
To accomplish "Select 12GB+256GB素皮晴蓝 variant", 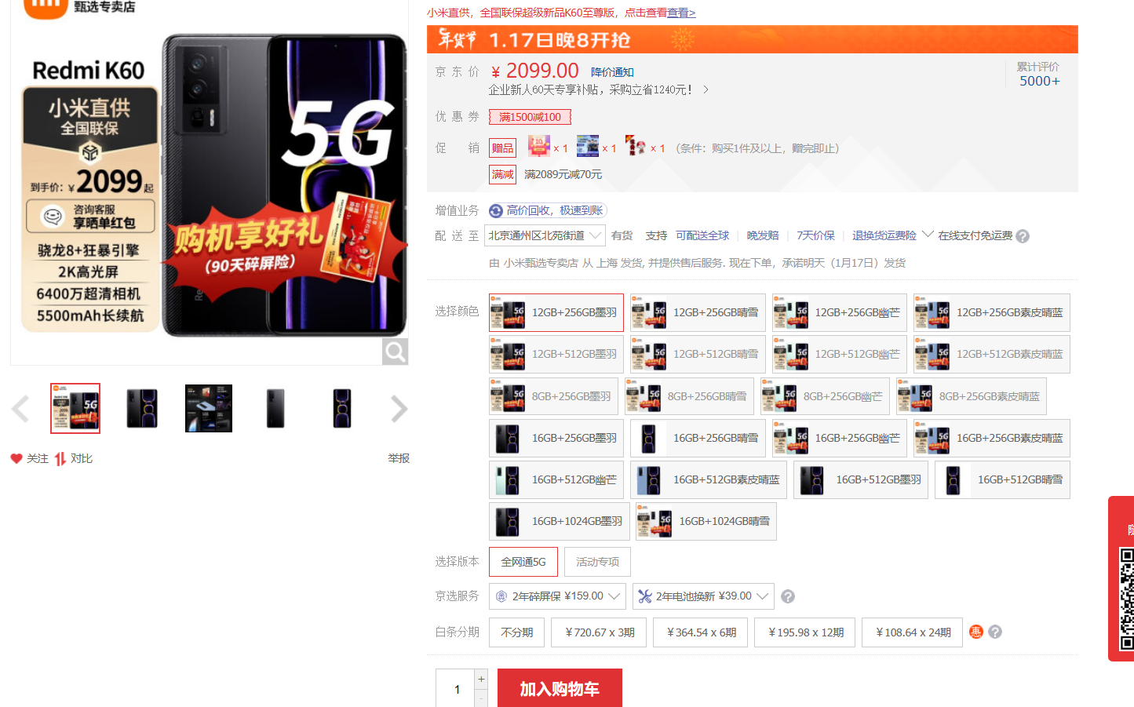I will click(992, 312).
